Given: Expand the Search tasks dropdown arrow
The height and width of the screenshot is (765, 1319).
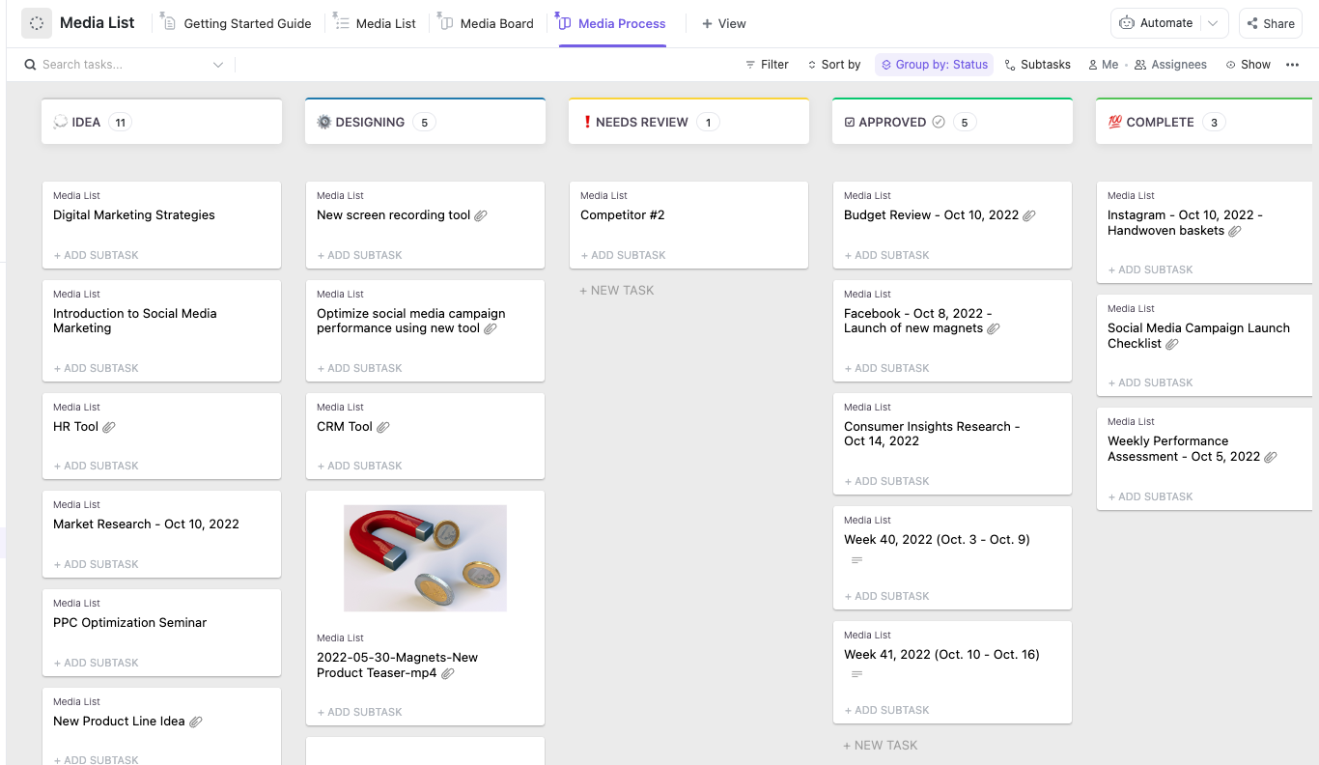Looking at the screenshot, I should [x=218, y=64].
